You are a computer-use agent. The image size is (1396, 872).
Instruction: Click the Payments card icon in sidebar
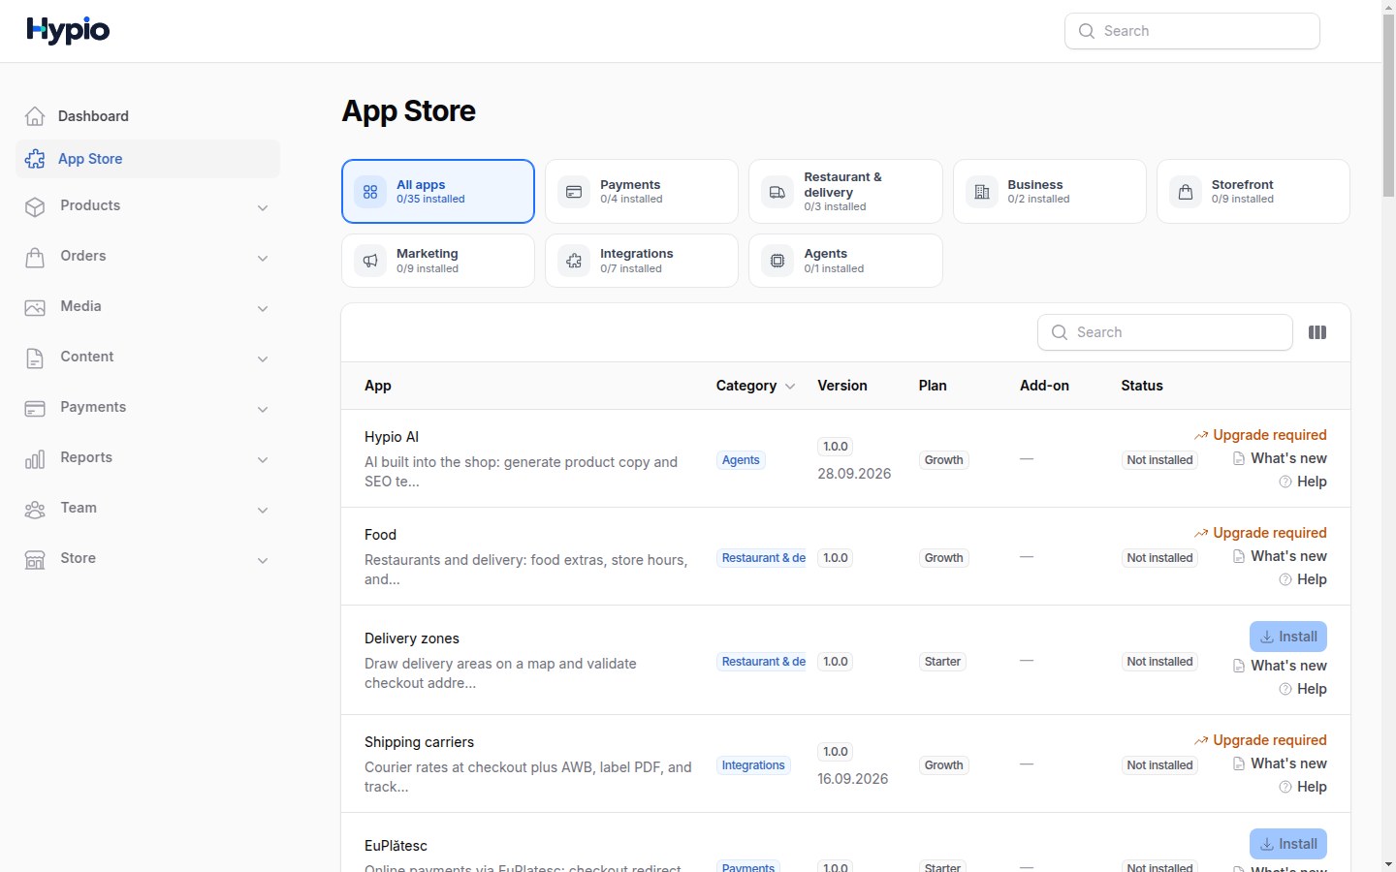(x=35, y=408)
